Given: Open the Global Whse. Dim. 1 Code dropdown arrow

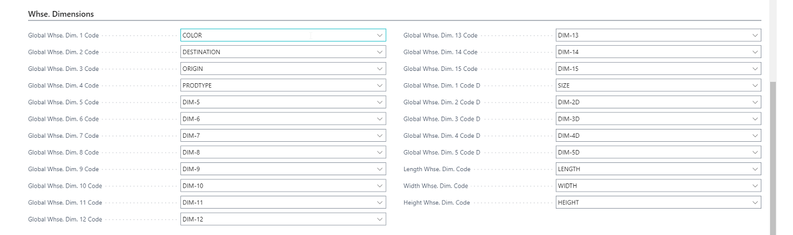Looking at the screenshot, I should [380, 35].
